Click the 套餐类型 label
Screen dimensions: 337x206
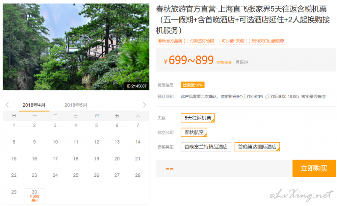[x=166, y=147]
